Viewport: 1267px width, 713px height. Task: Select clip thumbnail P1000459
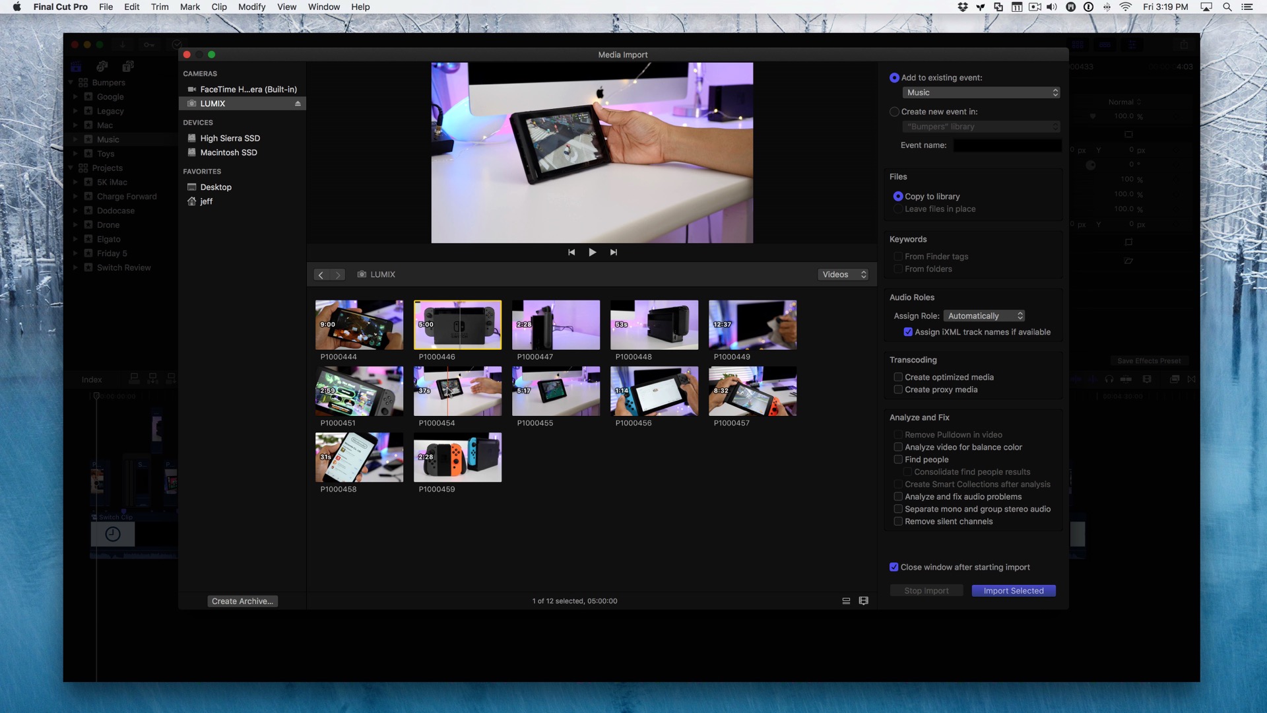[457, 457]
